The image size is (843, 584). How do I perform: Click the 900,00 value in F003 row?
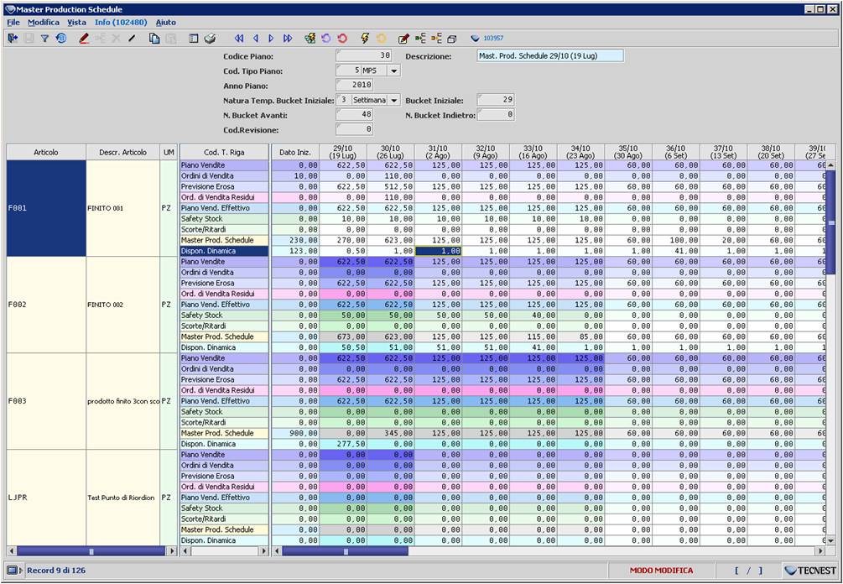tap(296, 434)
